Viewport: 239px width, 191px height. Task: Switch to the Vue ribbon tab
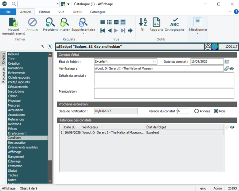point(61,12)
